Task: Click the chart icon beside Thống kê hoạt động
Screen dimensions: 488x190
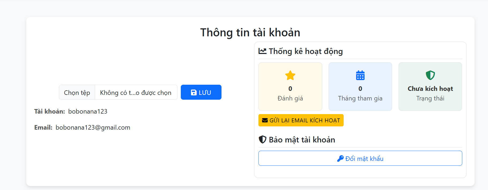Action: 262,51
